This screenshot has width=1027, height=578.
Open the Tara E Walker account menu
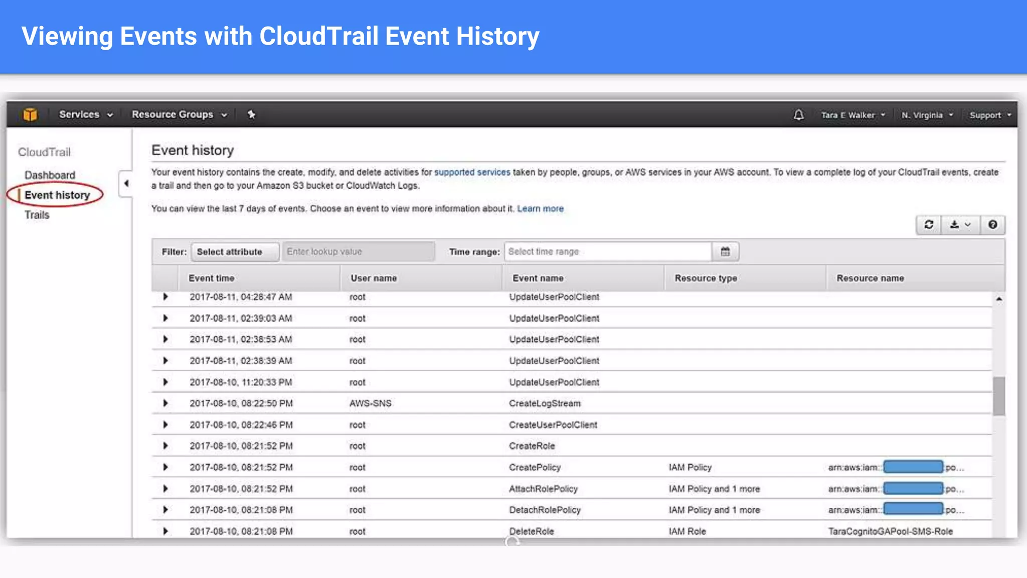pos(853,115)
